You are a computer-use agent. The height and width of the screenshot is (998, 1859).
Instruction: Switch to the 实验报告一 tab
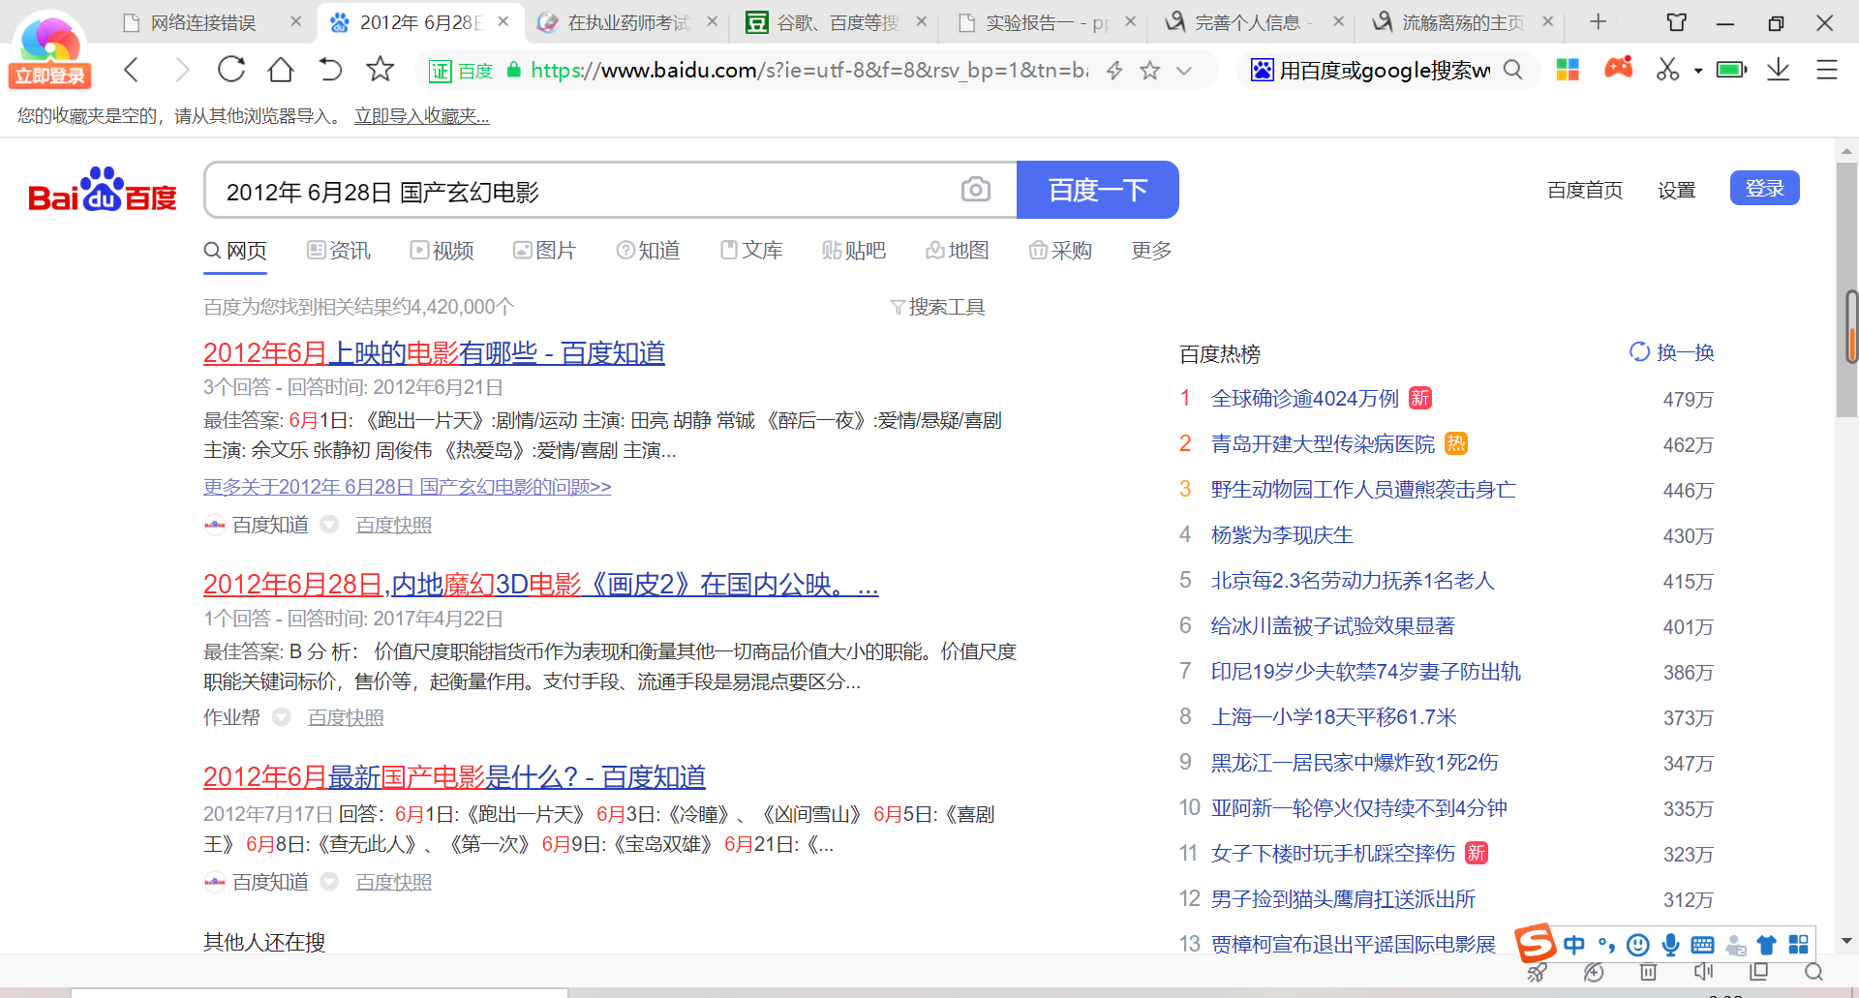point(1047,22)
